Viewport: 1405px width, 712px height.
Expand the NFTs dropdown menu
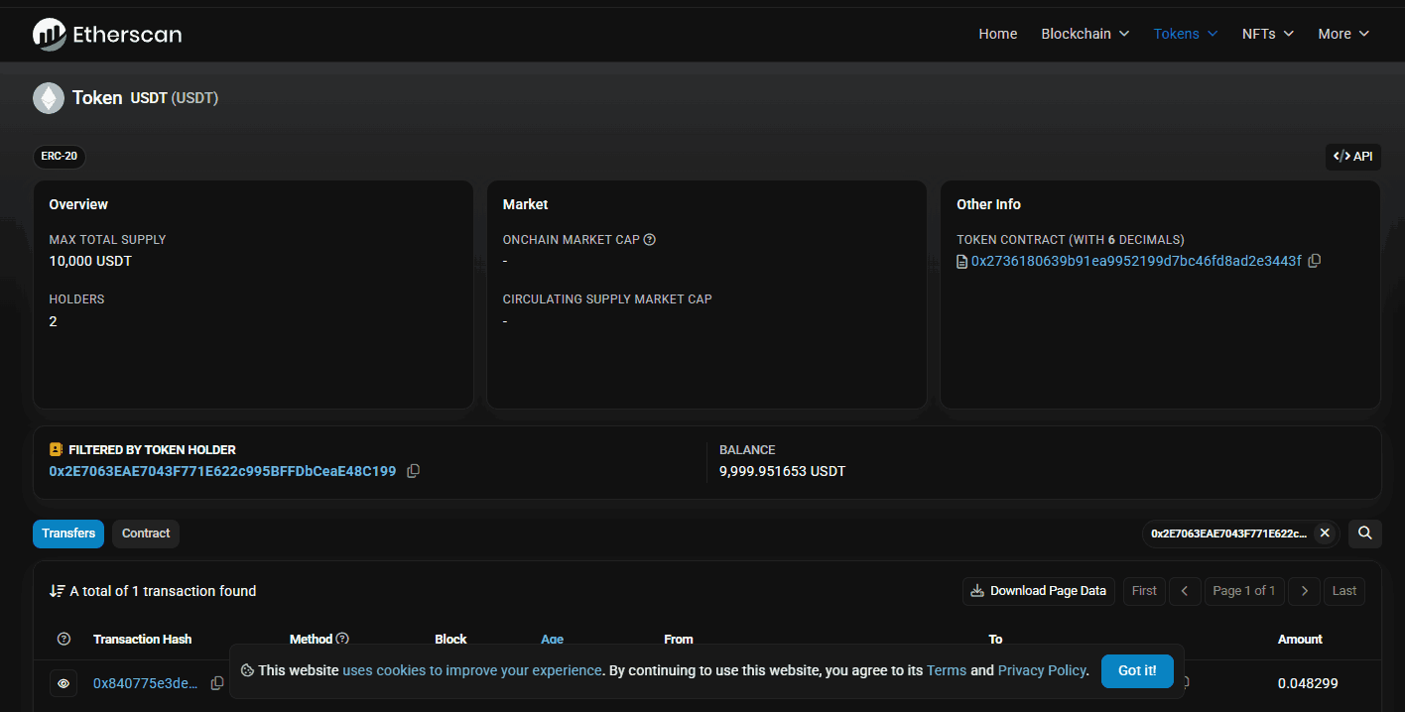(1268, 34)
